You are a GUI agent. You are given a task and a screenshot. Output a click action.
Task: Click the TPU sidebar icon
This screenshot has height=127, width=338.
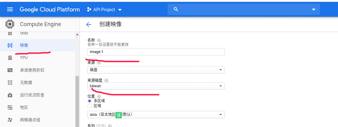tap(10, 58)
